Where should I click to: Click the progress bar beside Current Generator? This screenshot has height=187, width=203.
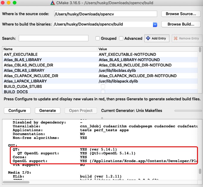coord(188,111)
